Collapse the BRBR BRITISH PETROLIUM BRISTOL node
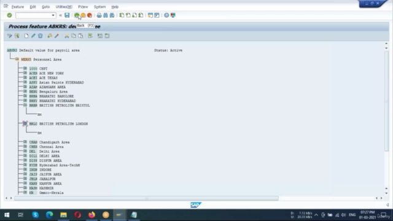 coord(25,105)
